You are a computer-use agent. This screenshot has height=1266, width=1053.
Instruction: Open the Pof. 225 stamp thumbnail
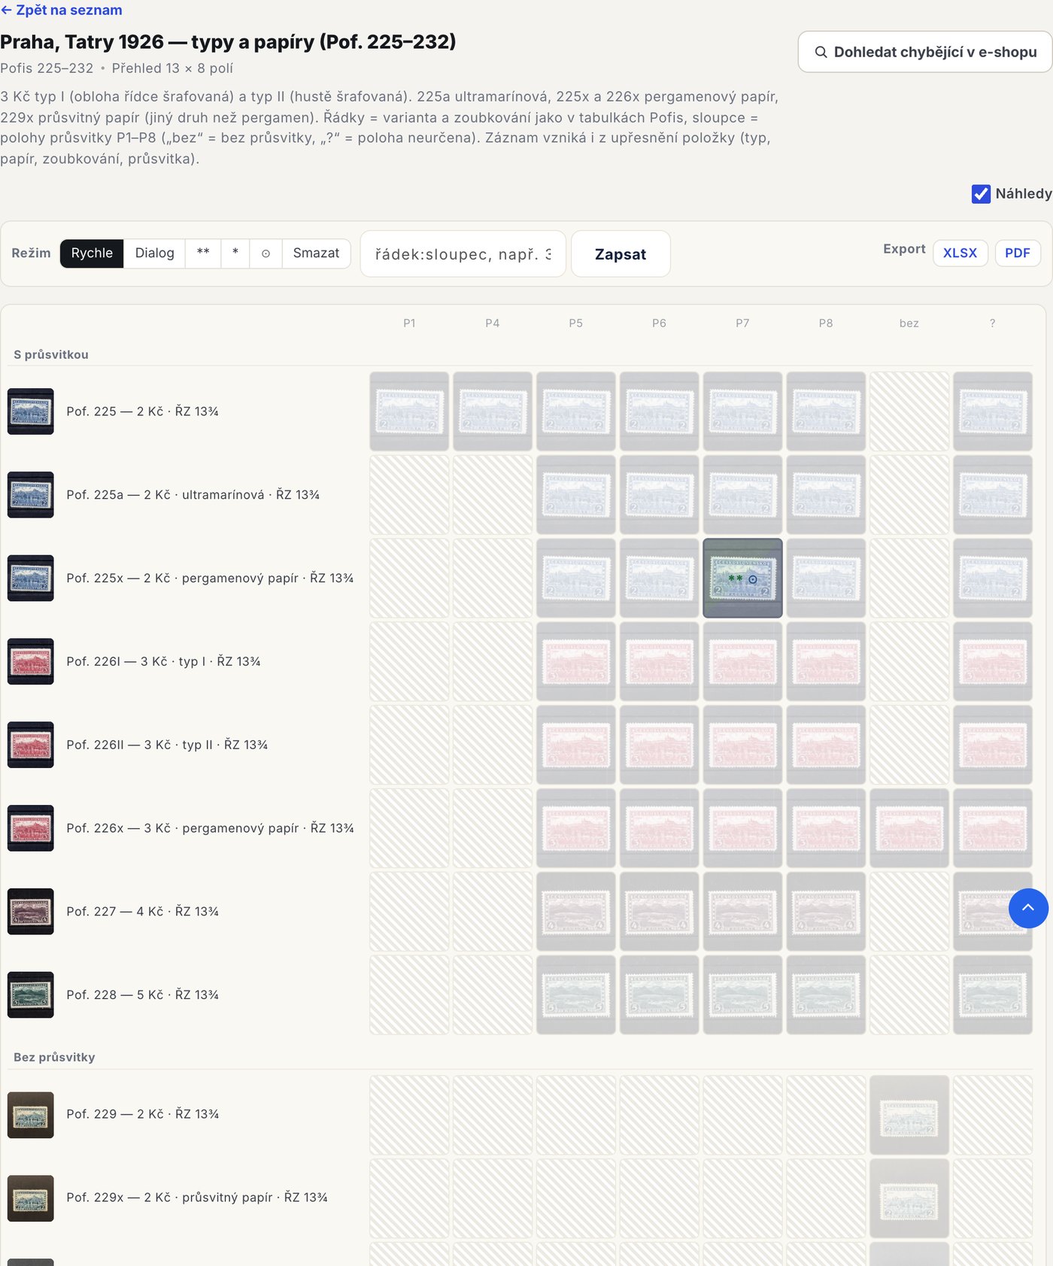coord(31,411)
